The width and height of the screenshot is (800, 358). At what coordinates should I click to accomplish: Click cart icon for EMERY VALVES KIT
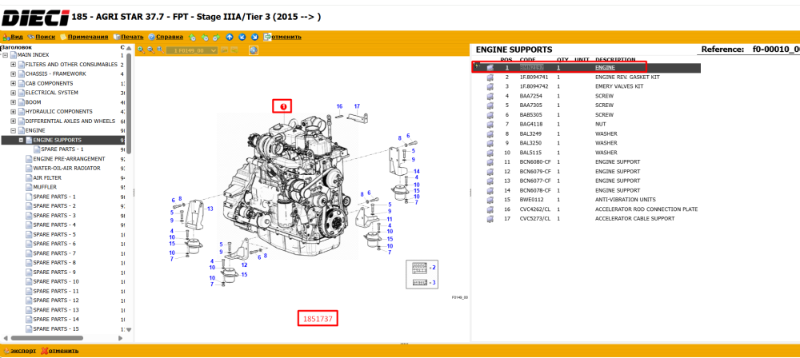coord(490,86)
